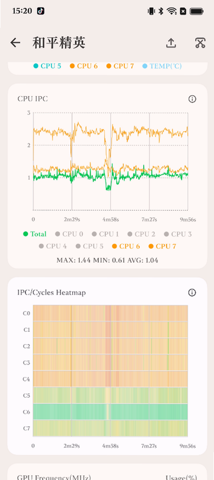Screen dimensions: 214x480
Task: Disable CPU 7 series in IPC legend
Action: 162,246
